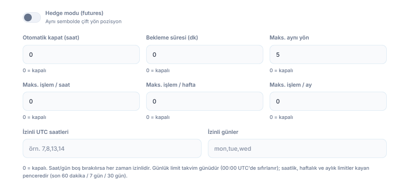Focus the Maks. işlem / hafta input field
This screenshot has width=394, height=187.
pos(205,101)
